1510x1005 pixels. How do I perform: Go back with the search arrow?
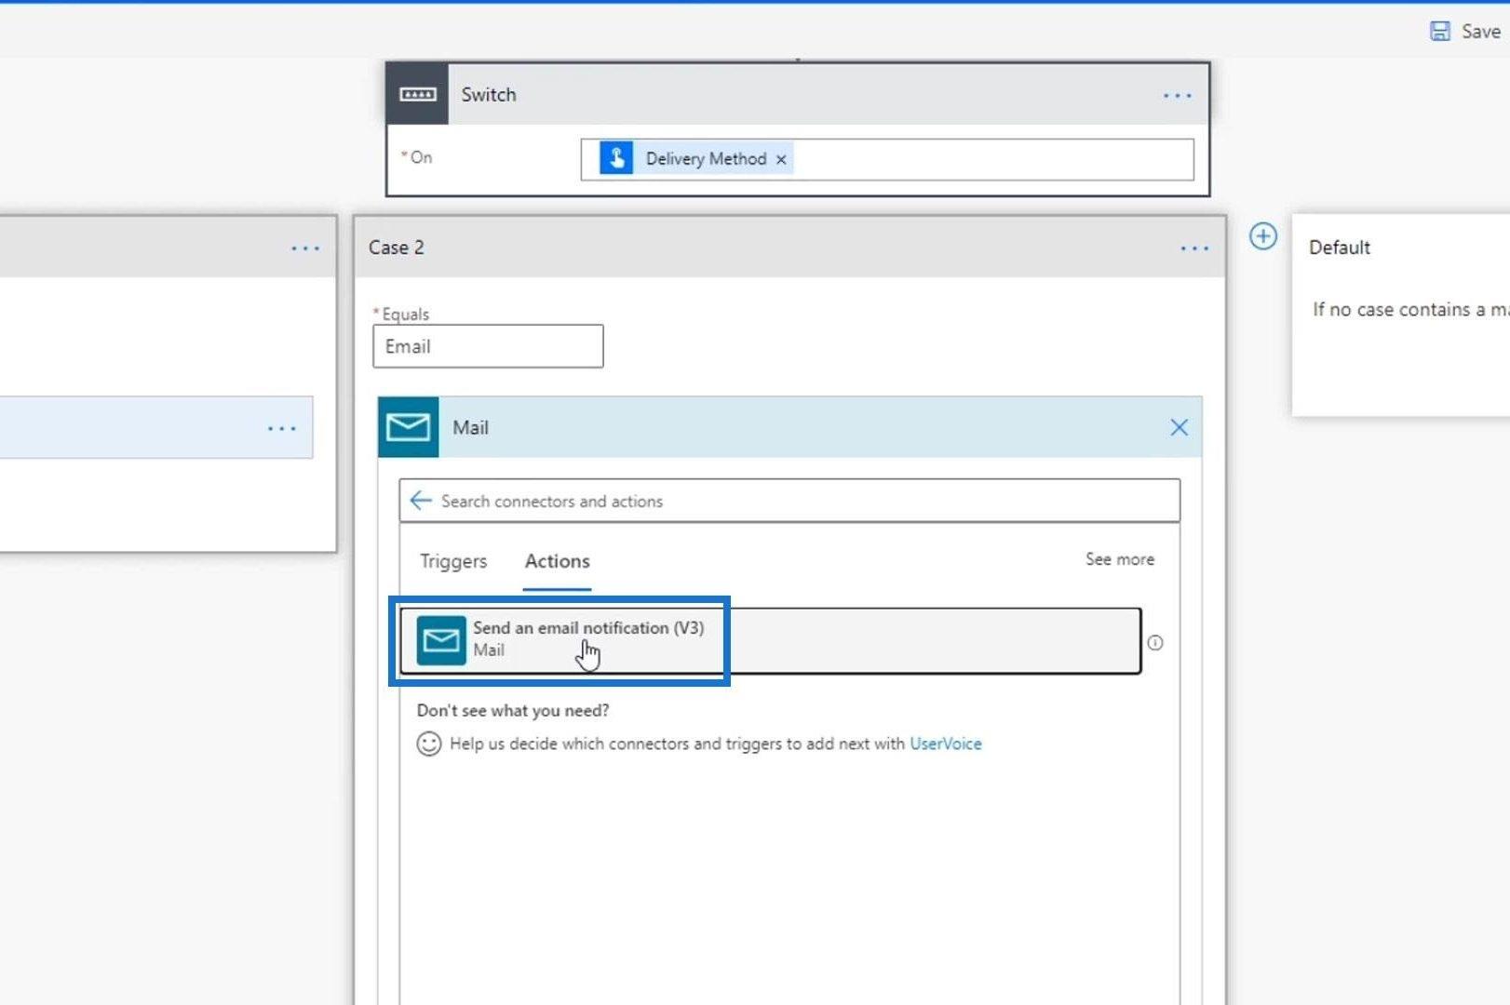click(x=421, y=501)
